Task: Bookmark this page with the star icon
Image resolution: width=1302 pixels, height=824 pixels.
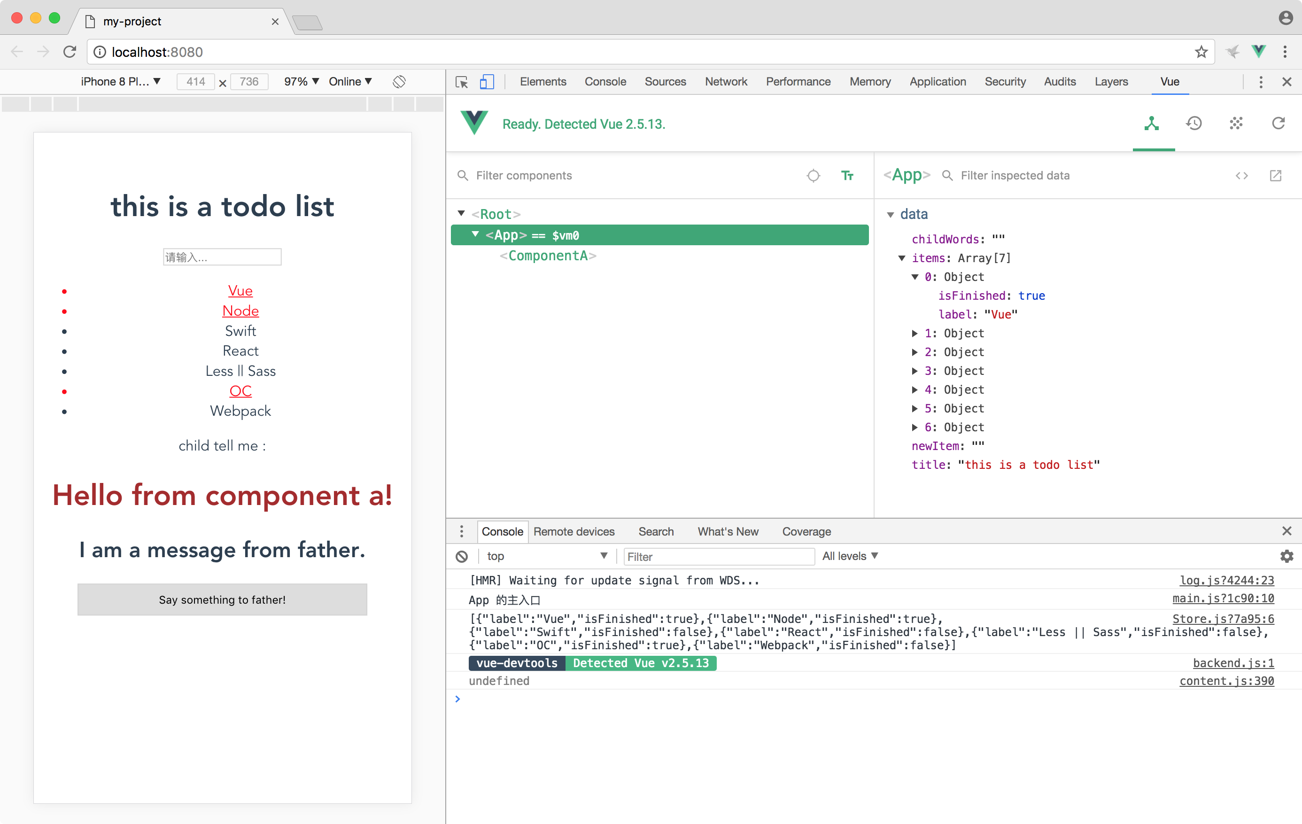Action: click(x=1201, y=52)
